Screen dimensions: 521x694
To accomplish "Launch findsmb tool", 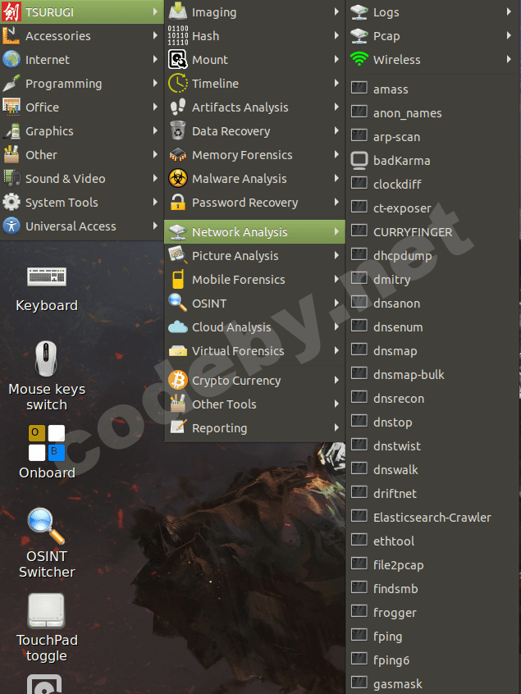I will point(432,589).
